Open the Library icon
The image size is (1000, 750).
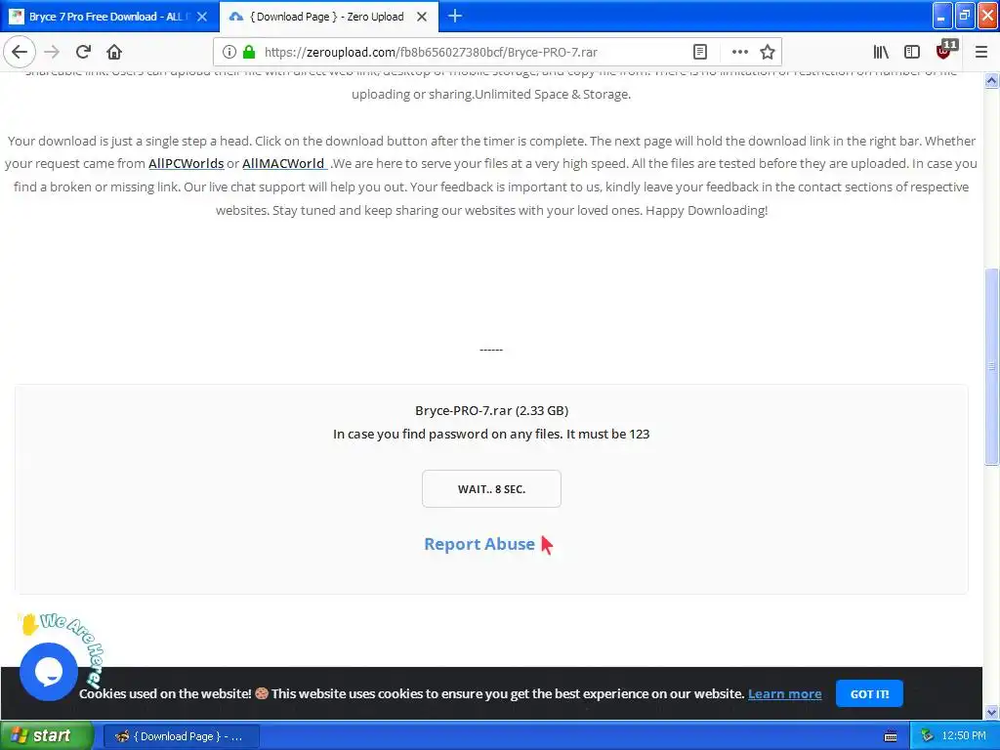(x=881, y=52)
